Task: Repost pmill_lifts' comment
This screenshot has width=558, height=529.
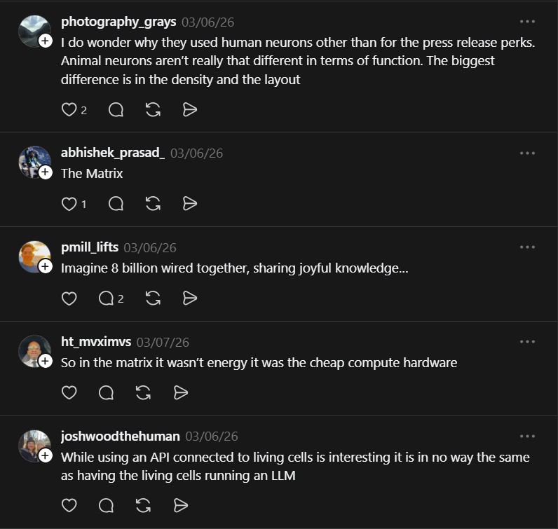Action: click(153, 298)
